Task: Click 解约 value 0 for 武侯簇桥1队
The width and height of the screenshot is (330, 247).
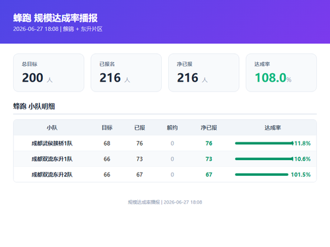Action: point(172,144)
